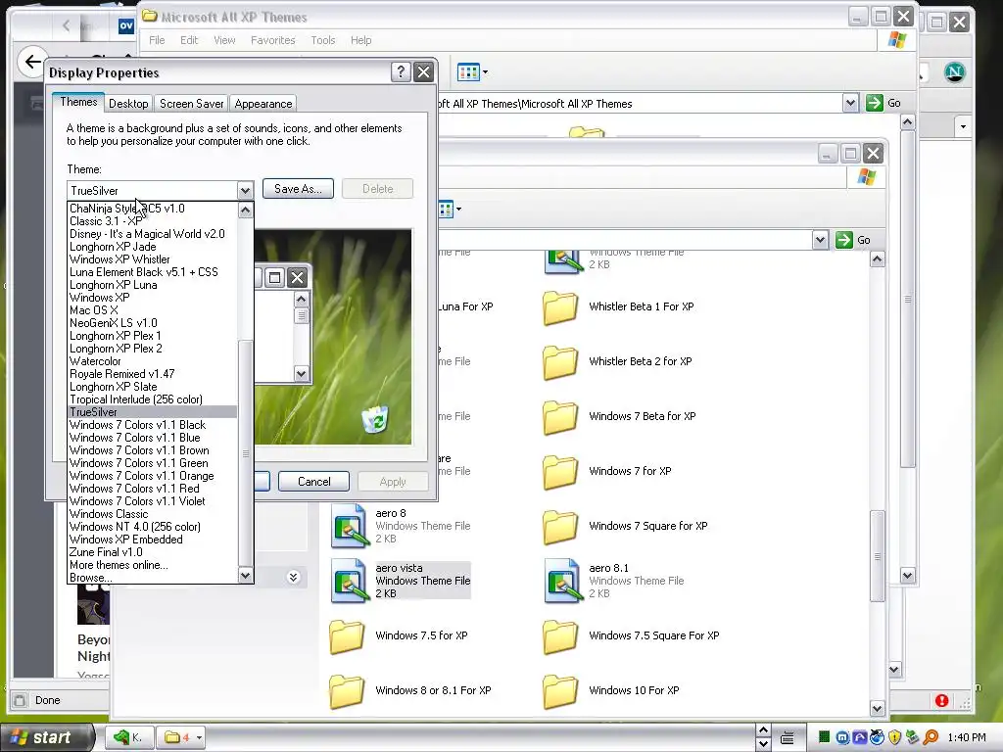The image size is (1003, 752).
Task: Switch to the Screen Saver tab
Action: 191,104
